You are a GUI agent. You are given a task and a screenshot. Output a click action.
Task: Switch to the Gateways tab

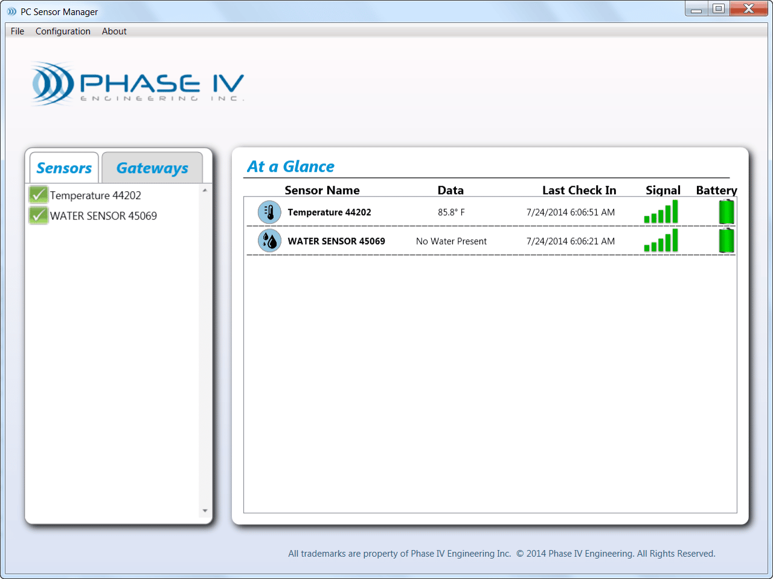tap(152, 168)
